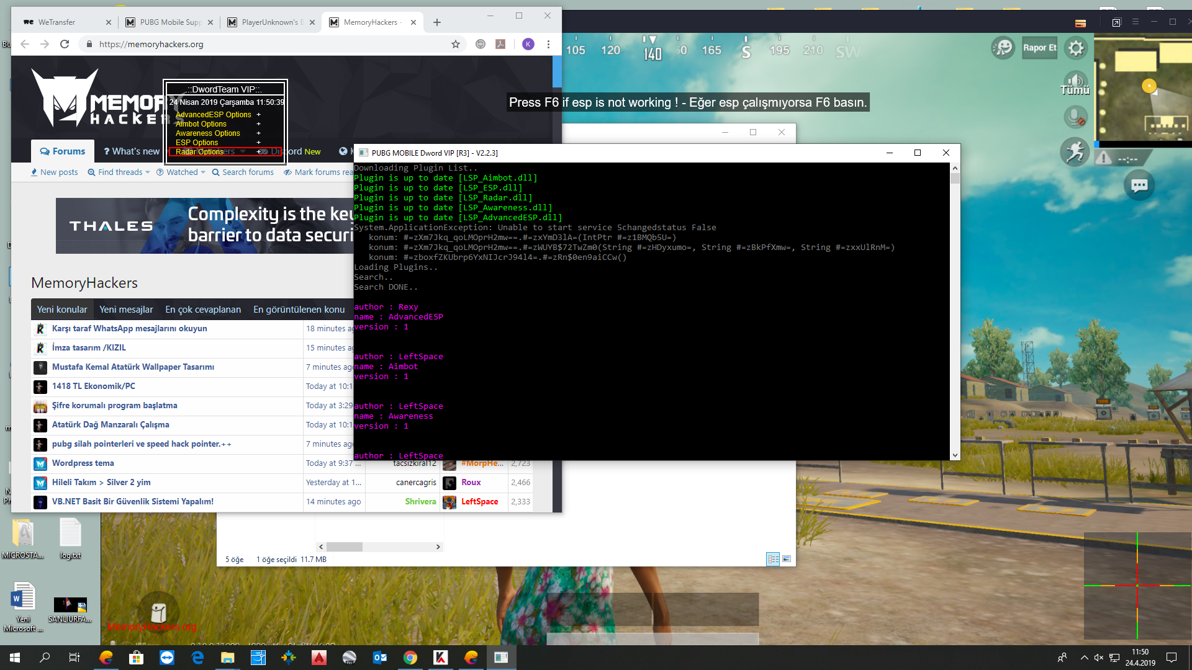Open Windows taskbar search
Viewport: 1192px width, 670px height.
pyautogui.click(x=45, y=658)
